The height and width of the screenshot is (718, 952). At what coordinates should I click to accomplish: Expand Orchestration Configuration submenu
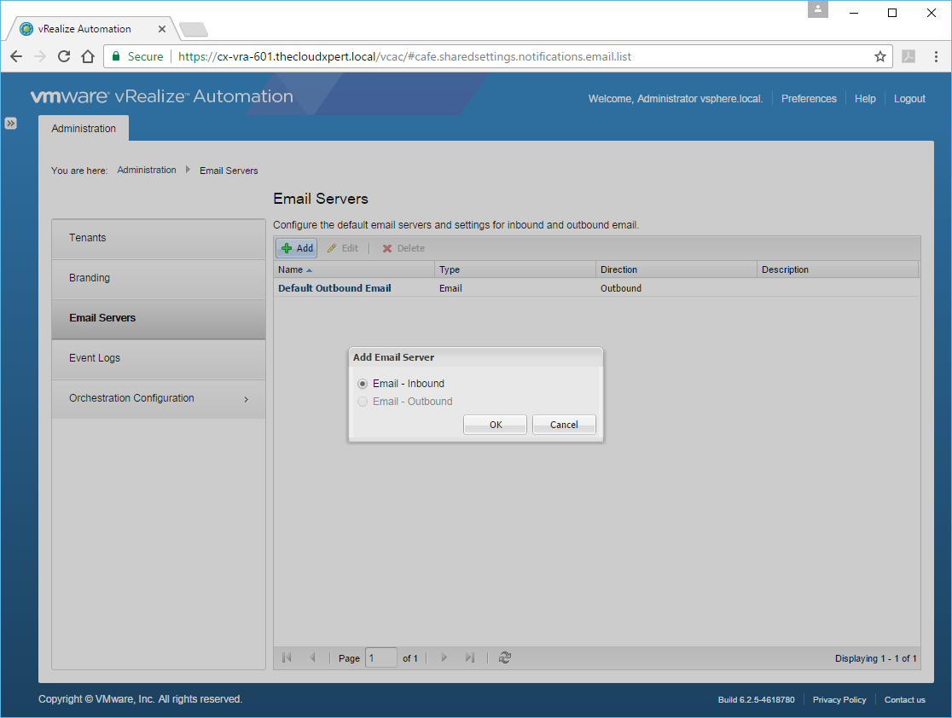(x=247, y=399)
